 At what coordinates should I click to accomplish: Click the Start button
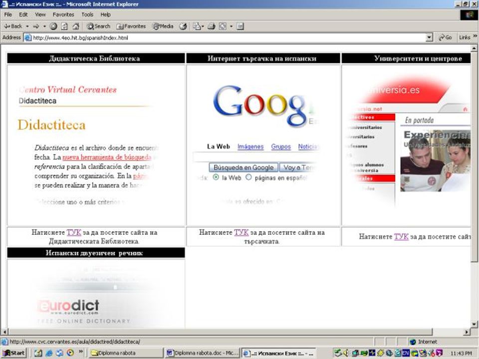(x=14, y=353)
